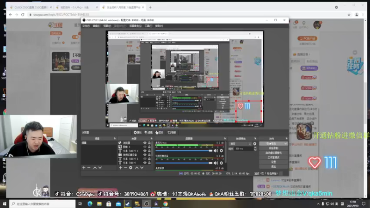Move scene down in Scenes dock
370x208 pixels.
point(100,168)
